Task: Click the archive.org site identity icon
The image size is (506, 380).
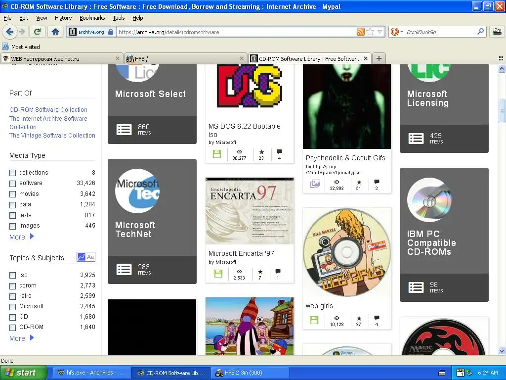Action: click(x=73, y=32)
